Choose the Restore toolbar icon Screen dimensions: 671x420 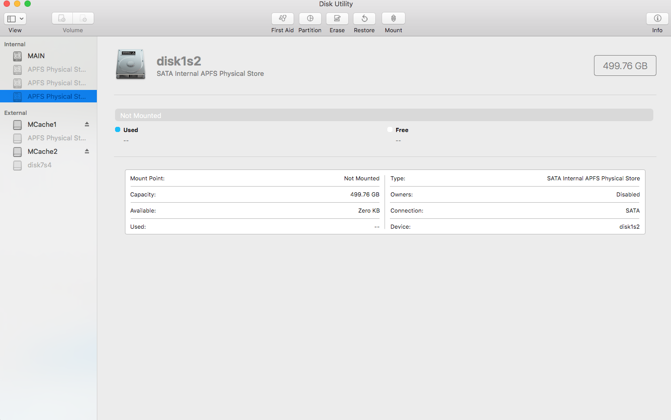tap(364, 18)
